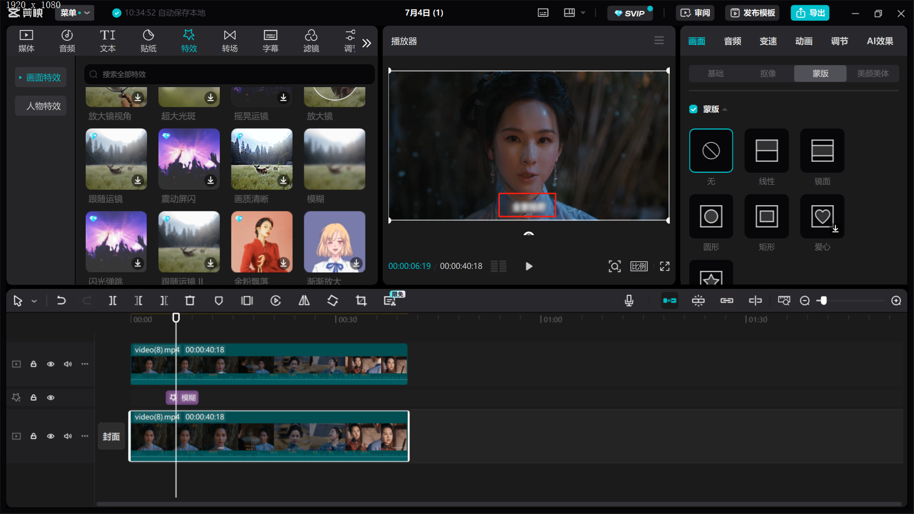Toggle visibility of the top video track
This screenshot has height=514, width=914.
click(50, 364)
